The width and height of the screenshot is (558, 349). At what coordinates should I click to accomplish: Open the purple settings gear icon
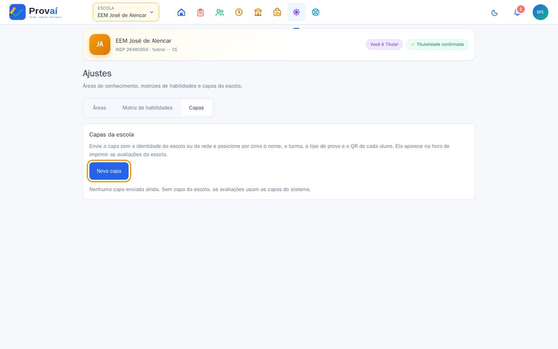click(x=296, y=12)
